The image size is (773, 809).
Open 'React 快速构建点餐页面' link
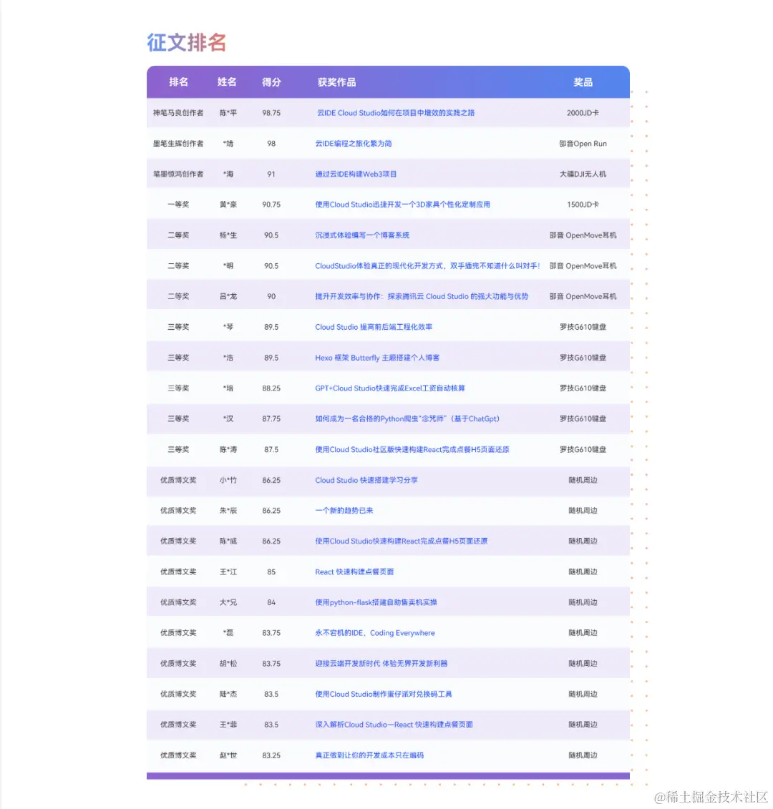(354, 572)
